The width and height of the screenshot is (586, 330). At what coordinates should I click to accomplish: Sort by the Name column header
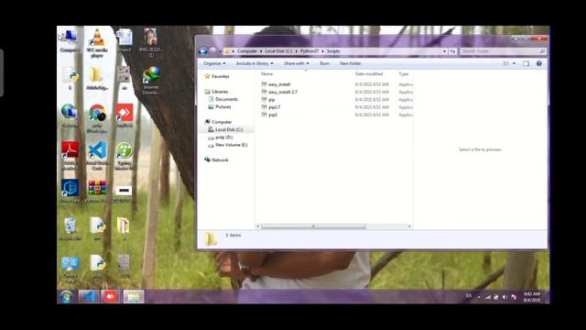[266, 74]
